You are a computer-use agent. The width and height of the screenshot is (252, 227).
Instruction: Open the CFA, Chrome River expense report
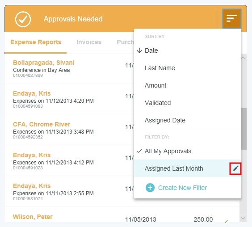pyautogui.click(x=42, y=124)
